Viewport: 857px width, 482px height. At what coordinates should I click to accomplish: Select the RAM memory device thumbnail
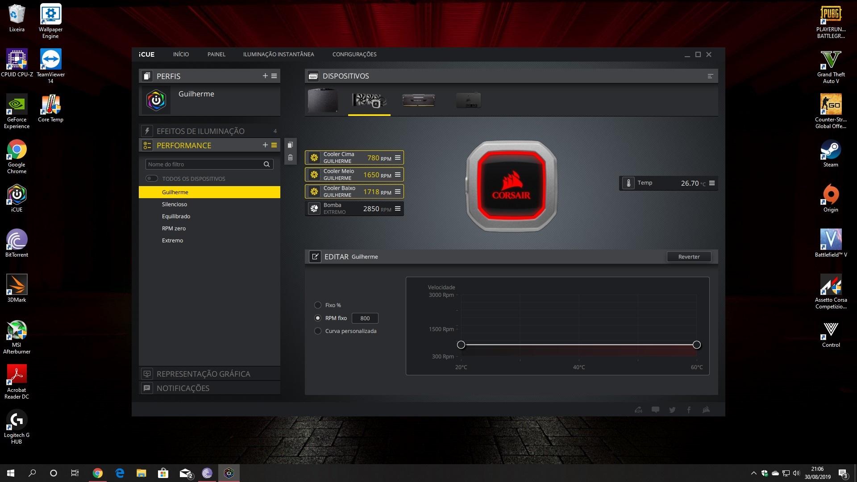point(418,100)
